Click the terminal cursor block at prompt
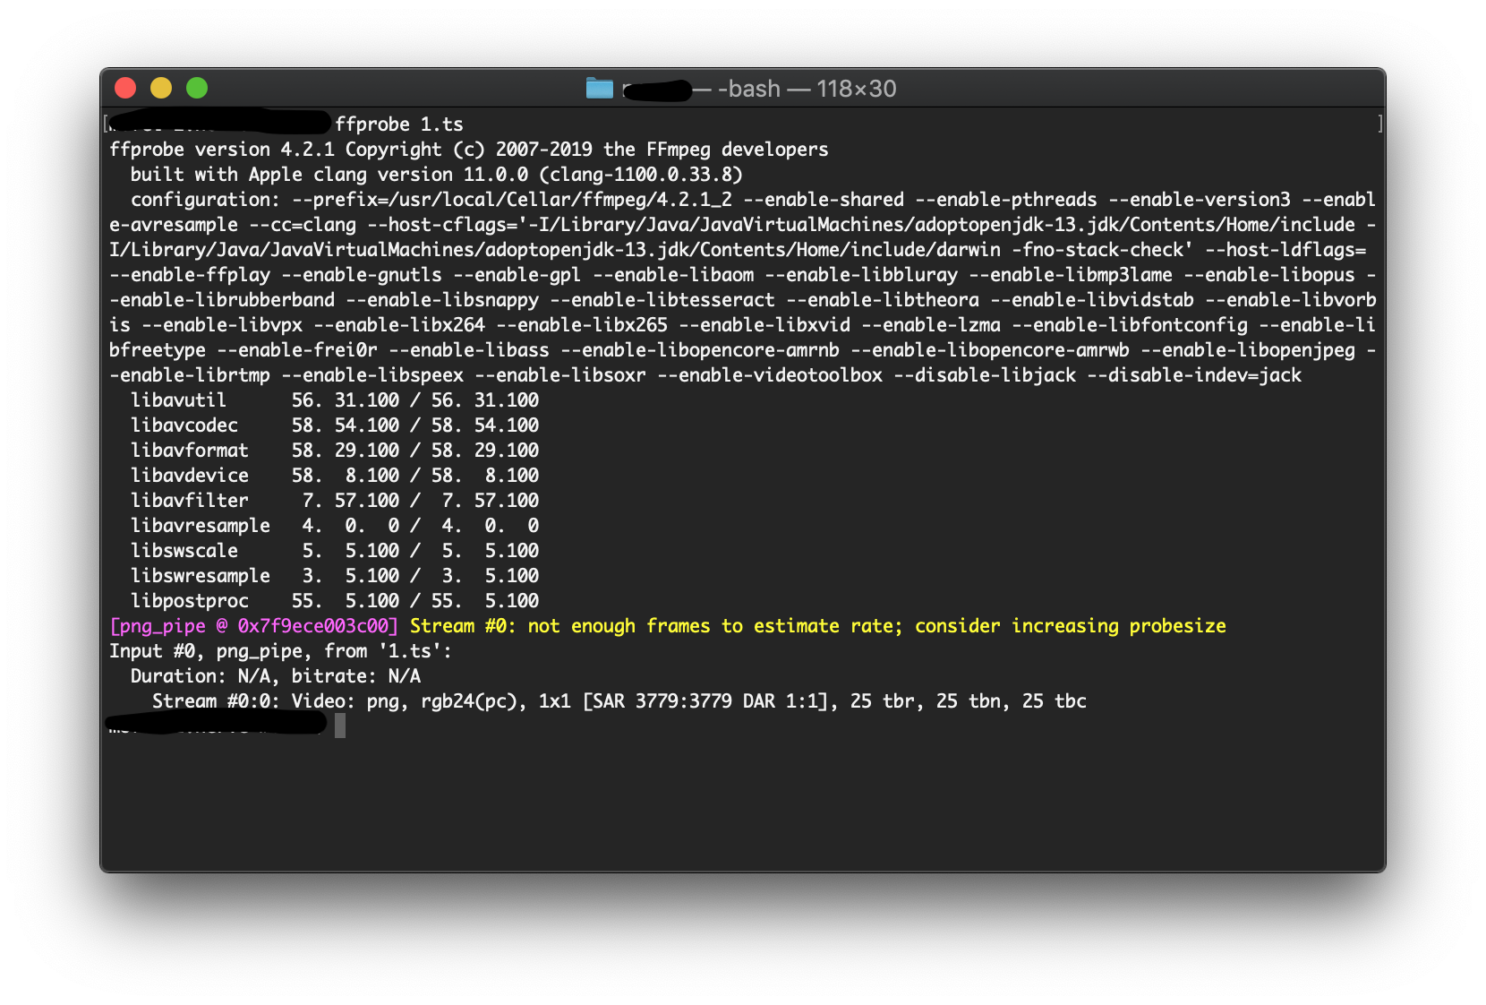1486x1005 pixels. pyautogui.click(x=340, y=726)
